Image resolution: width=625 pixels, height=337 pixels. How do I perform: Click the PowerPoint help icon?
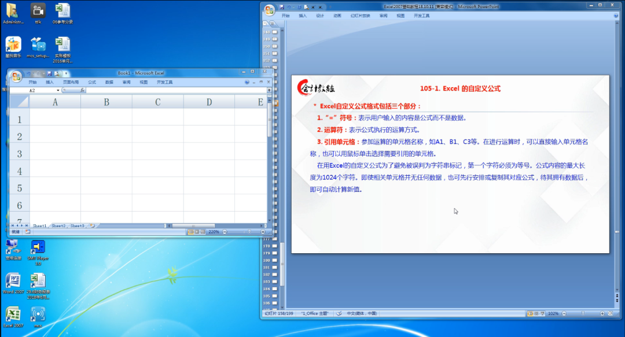(x=616, y=16)
